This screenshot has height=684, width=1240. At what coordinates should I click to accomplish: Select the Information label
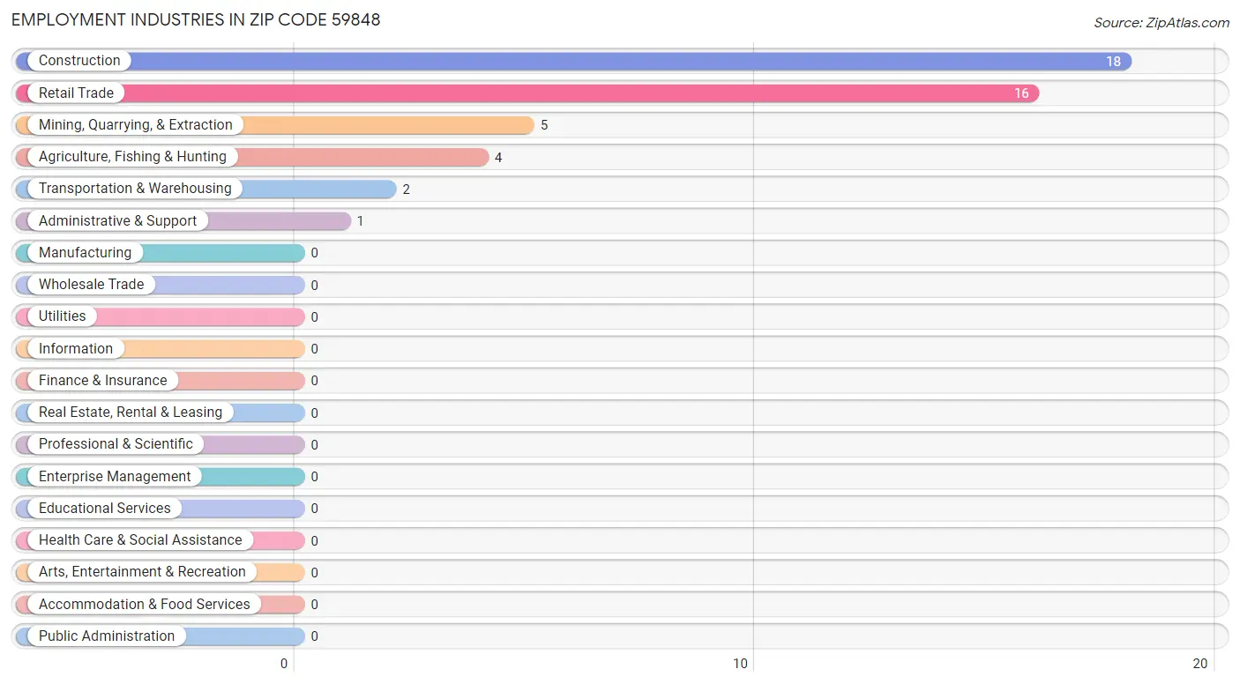76,348
